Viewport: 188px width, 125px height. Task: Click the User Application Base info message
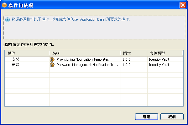(71, 19)
